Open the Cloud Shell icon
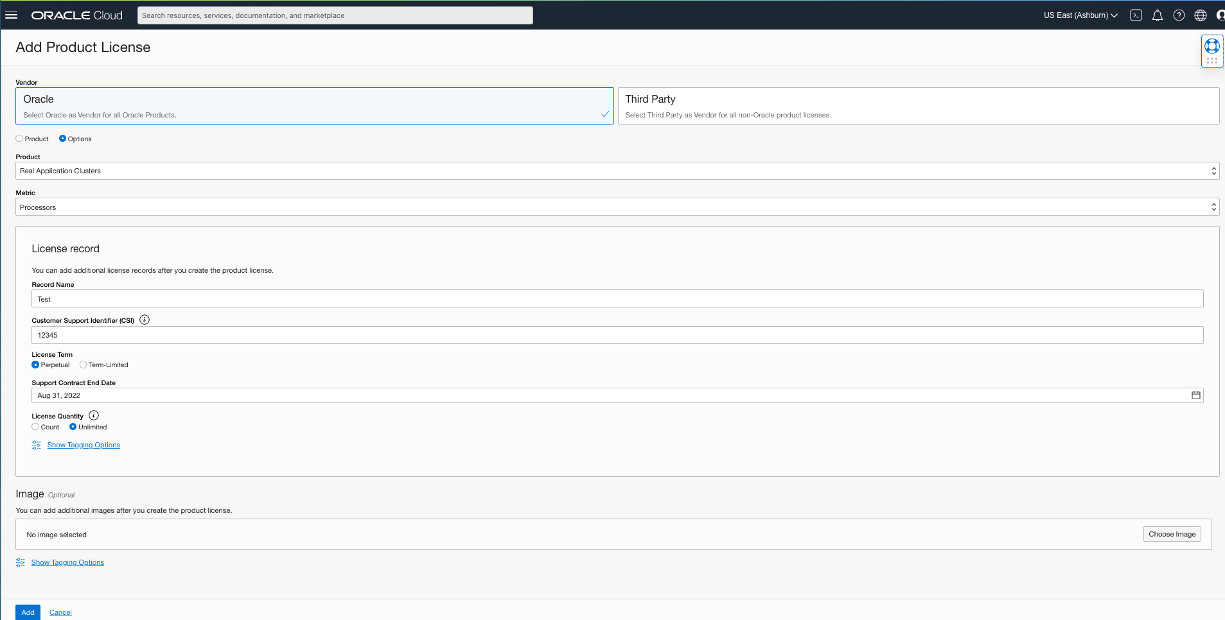This screenshot has width=1225, height=620. 1136,15
